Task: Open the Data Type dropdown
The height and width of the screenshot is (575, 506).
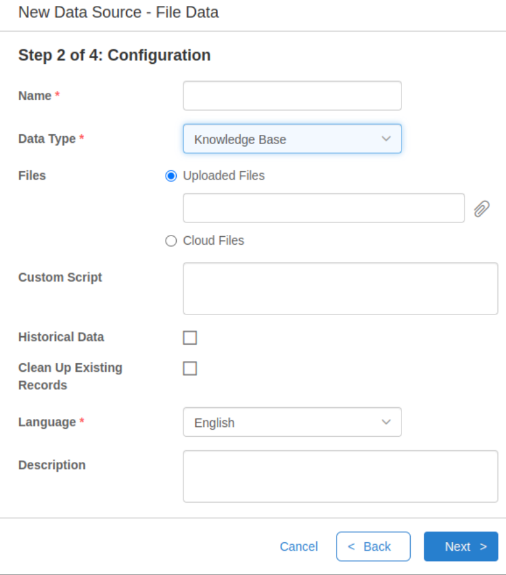Action: point(292,139)
